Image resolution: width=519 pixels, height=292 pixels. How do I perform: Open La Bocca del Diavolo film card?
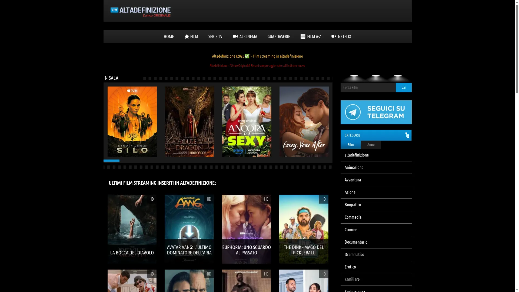[x=132, y=229]
